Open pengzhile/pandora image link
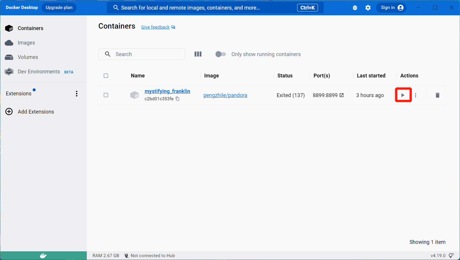 [225, 95]
